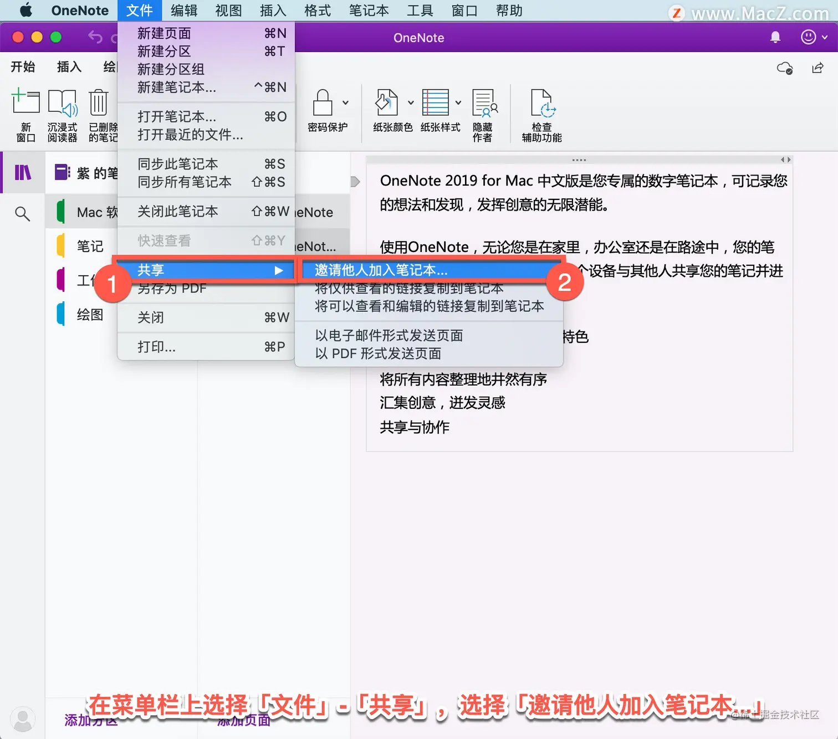
Task: Open the Apple menu
Action: [x=25, y=11]
